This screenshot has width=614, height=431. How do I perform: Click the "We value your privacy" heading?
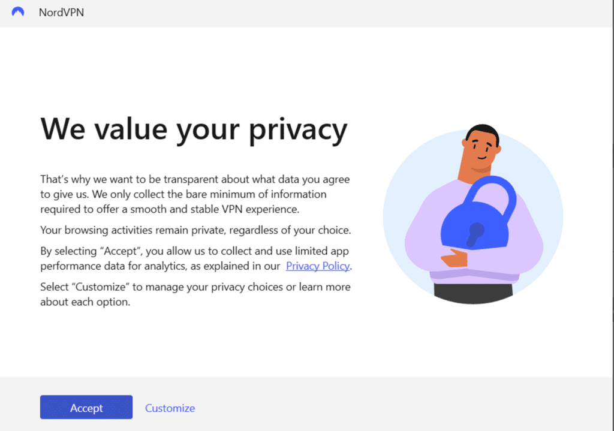(x=194, y=129)
